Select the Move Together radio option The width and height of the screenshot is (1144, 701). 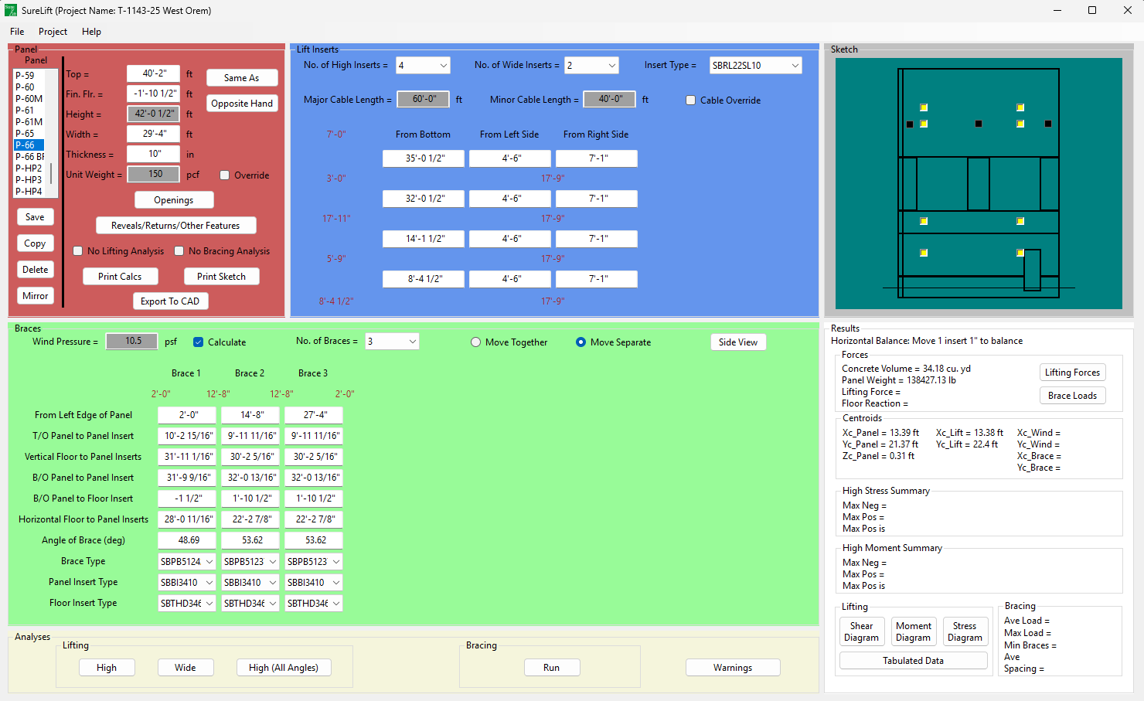(x=476, y=342)
